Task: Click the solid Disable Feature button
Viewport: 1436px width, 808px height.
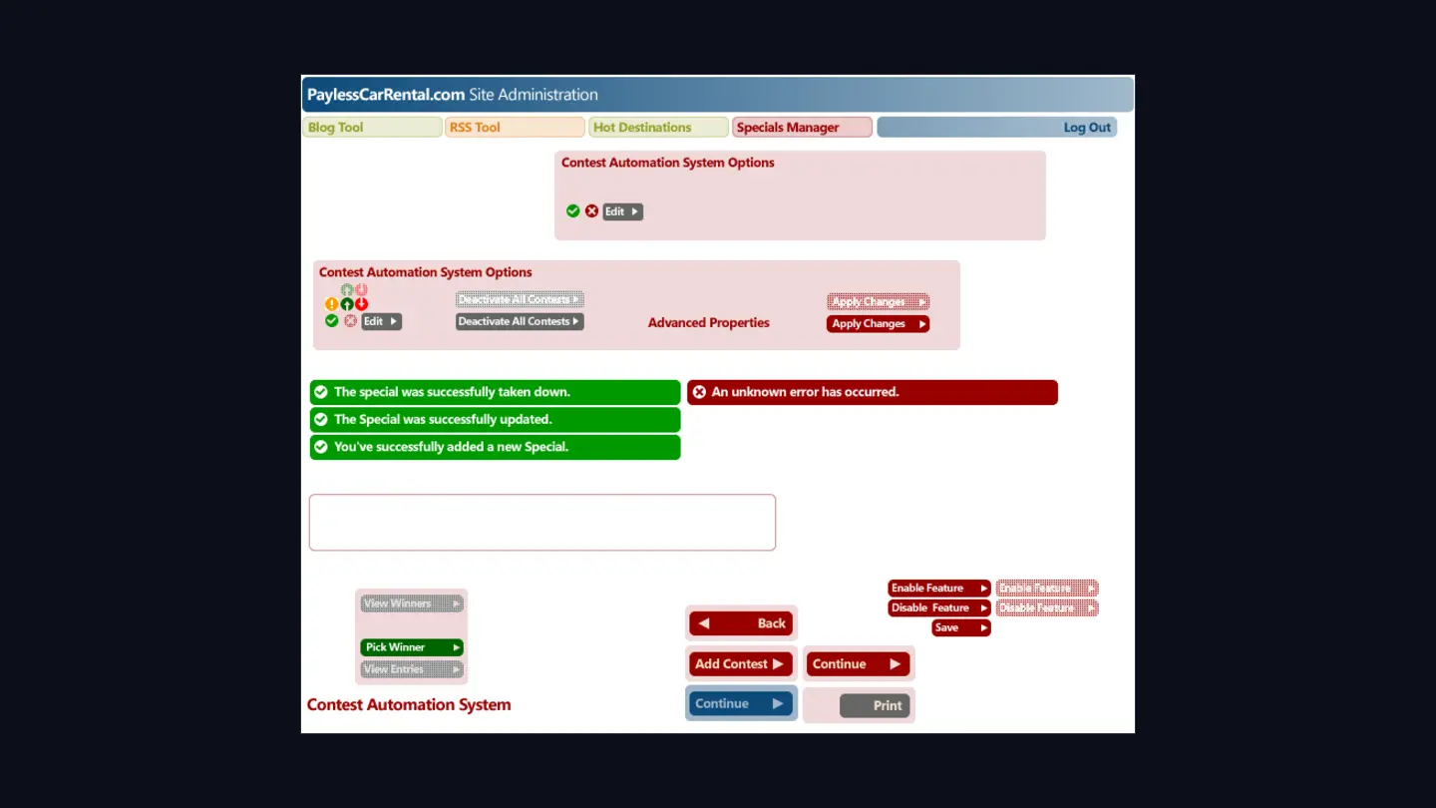Action: (939, 608)
